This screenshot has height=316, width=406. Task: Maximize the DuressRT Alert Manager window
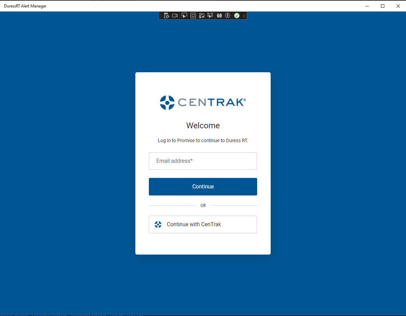[x=383, y=6]
